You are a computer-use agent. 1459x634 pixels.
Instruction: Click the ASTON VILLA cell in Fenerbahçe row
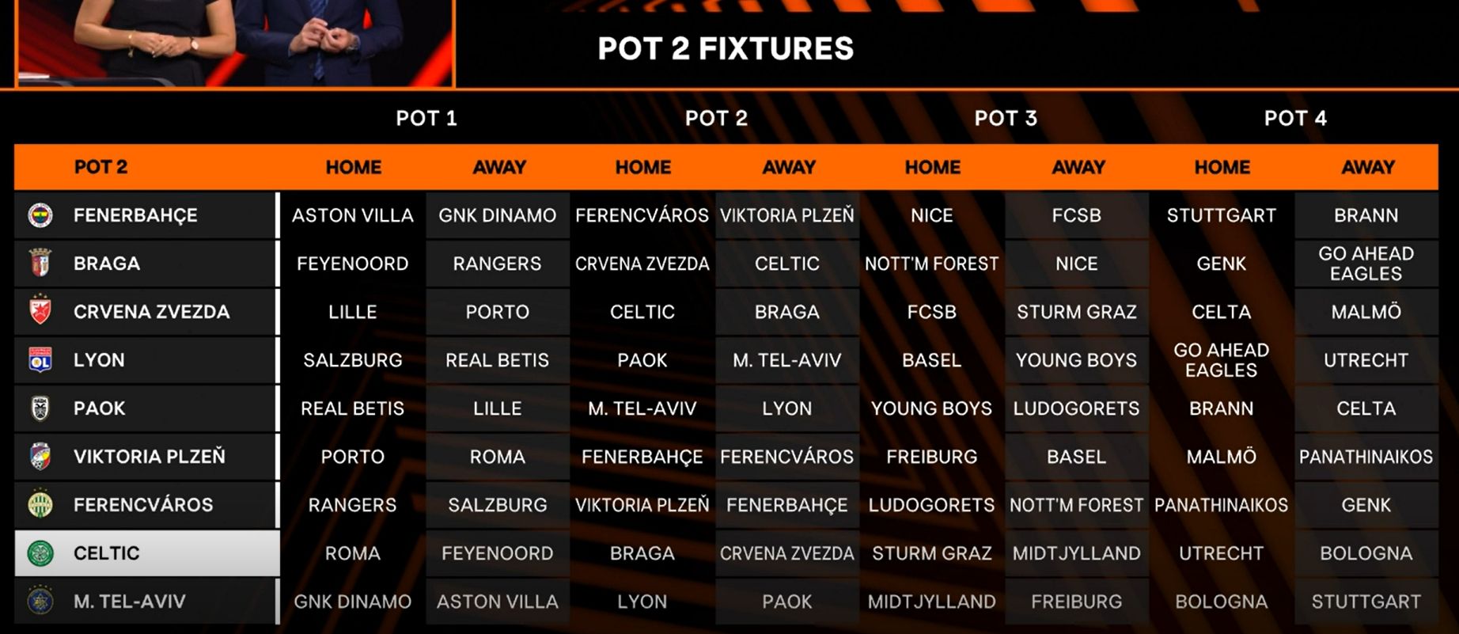353,215
